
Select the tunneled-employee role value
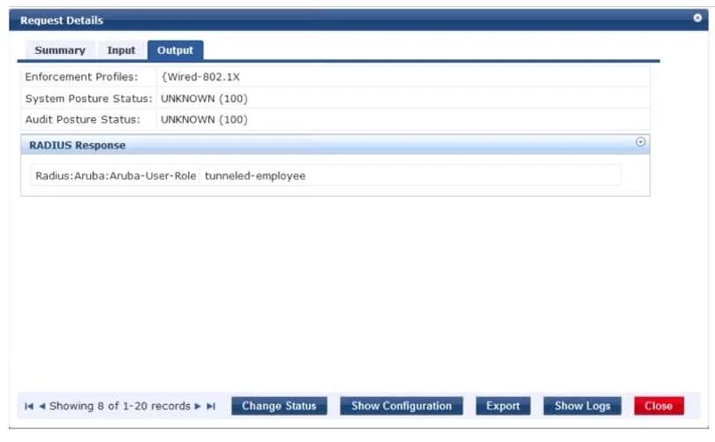255,176
